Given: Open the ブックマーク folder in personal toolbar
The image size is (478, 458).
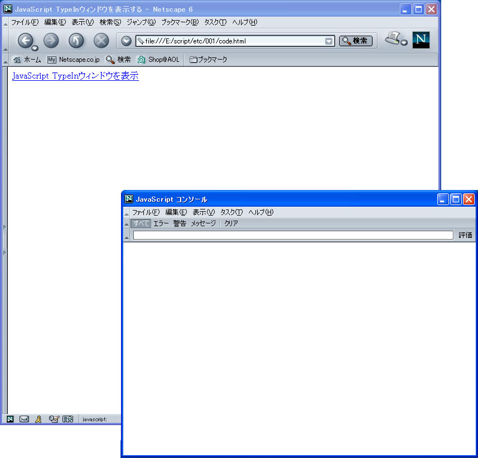Looking at the screenshot, I should click(208, 60).
